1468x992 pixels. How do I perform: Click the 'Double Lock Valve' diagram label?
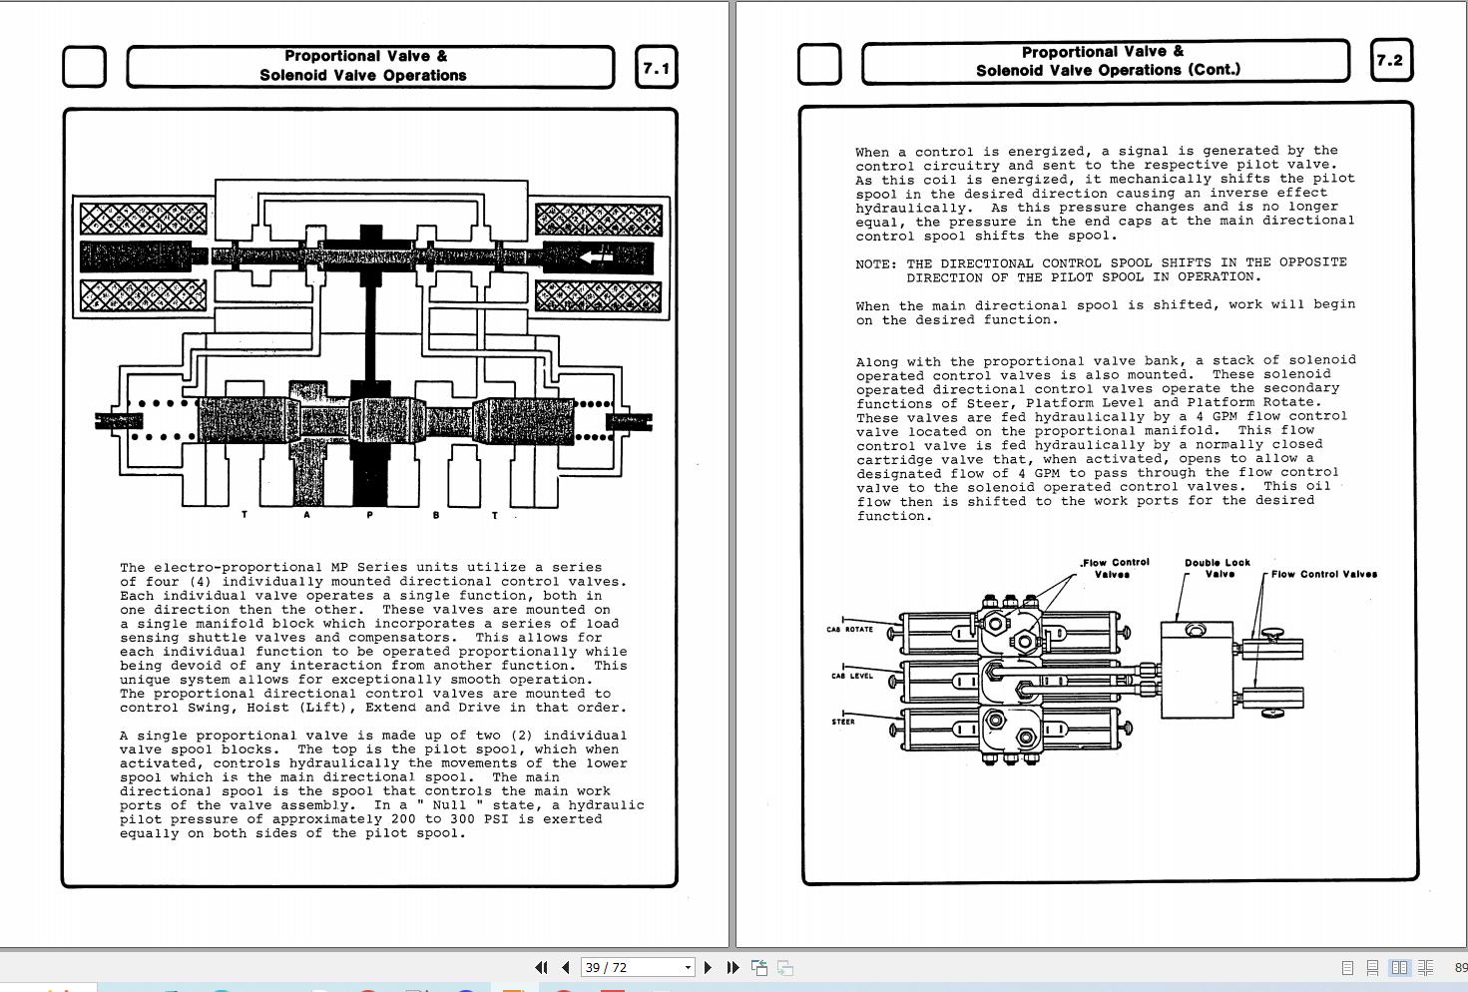pos(1218,568)
